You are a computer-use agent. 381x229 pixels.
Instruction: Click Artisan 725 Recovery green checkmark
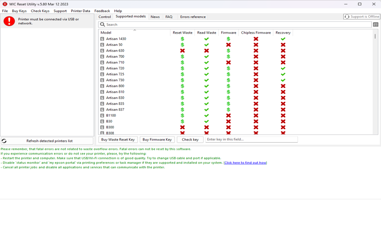283,74
